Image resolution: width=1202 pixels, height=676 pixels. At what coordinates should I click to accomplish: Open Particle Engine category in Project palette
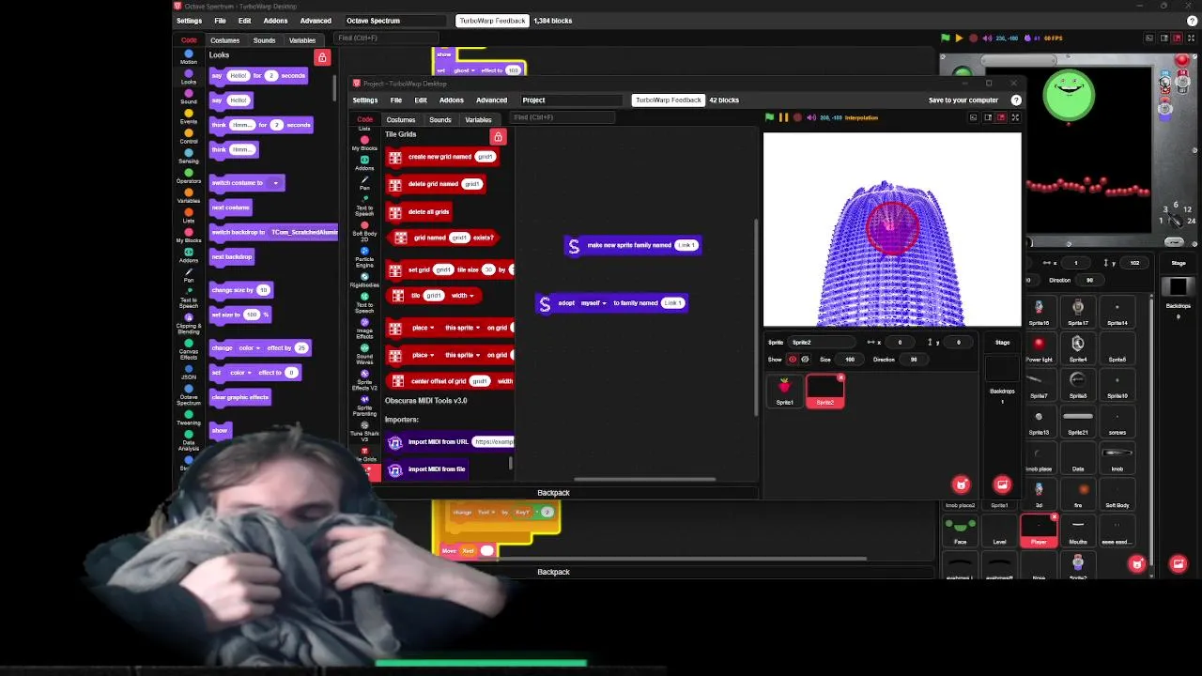coord(364,258)
